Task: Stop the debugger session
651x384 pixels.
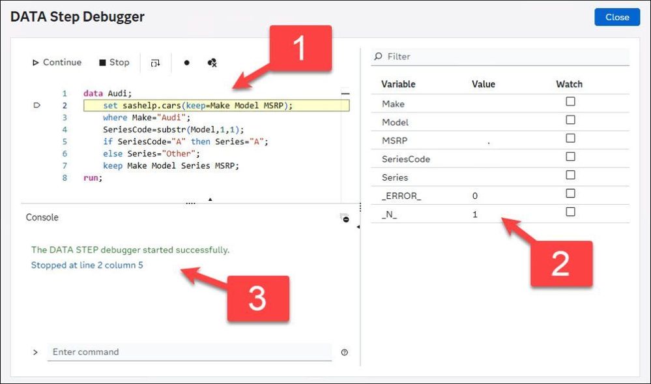Action: tap(114, 63)
